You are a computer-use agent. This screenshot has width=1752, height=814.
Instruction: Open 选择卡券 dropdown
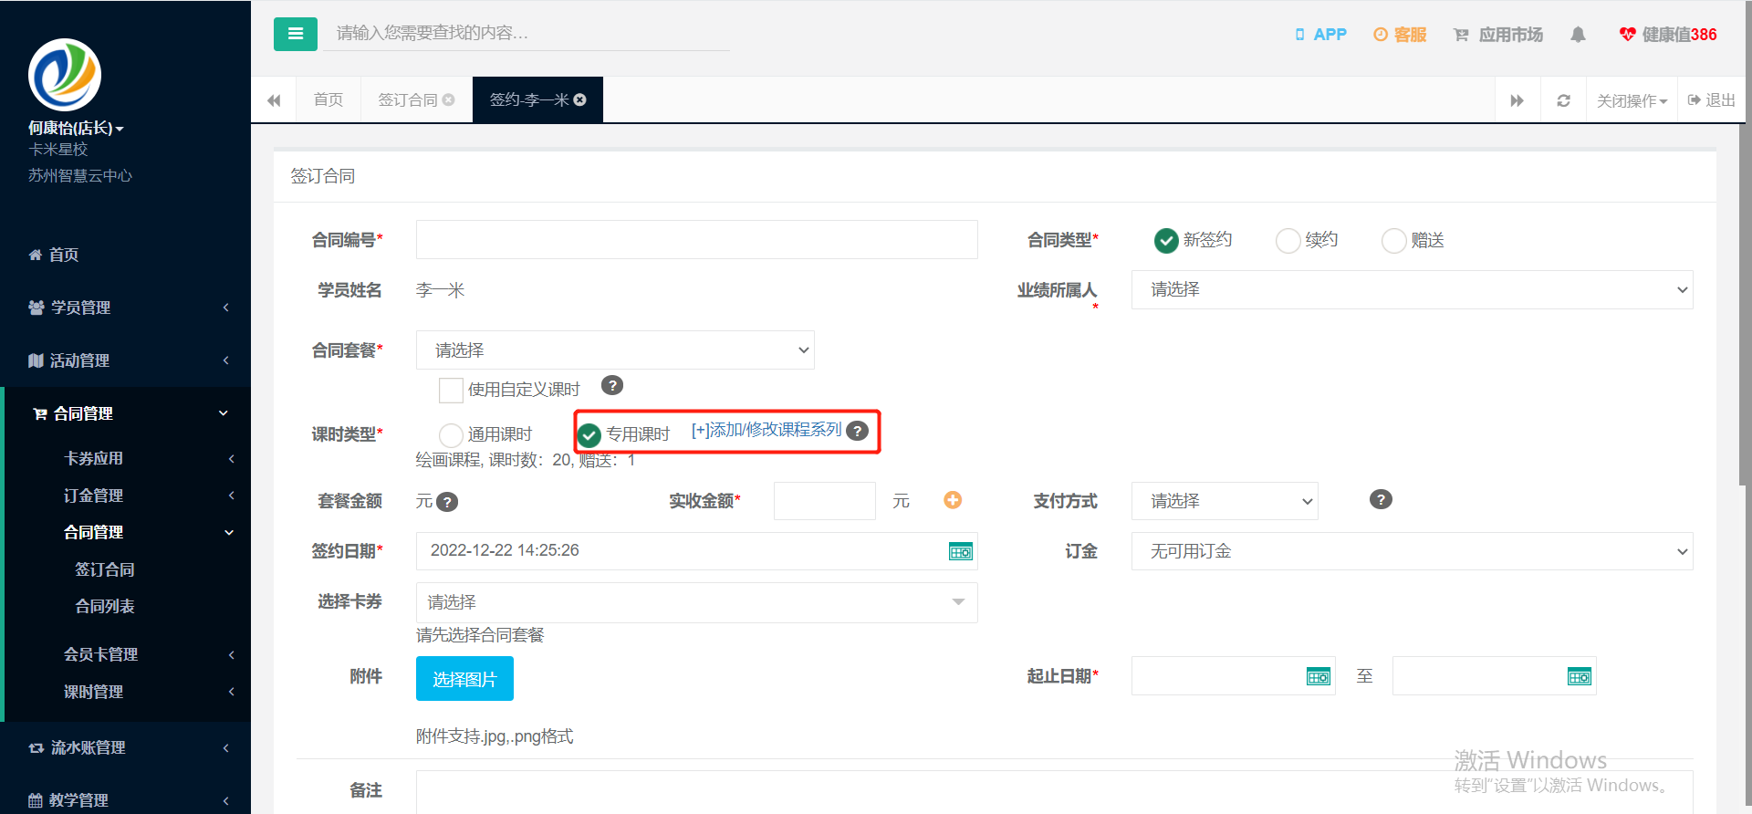[696, 602]
